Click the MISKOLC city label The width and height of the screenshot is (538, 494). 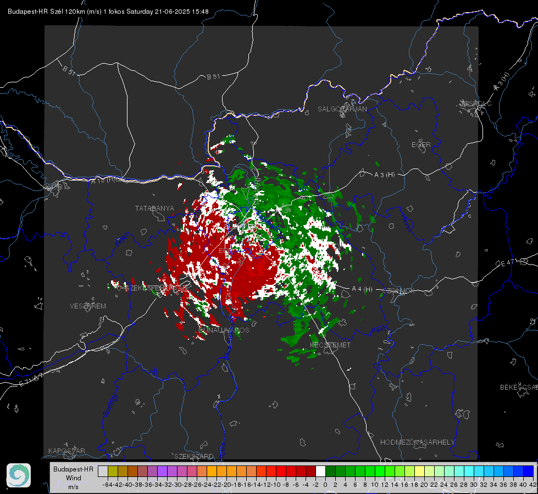point(476,104)
